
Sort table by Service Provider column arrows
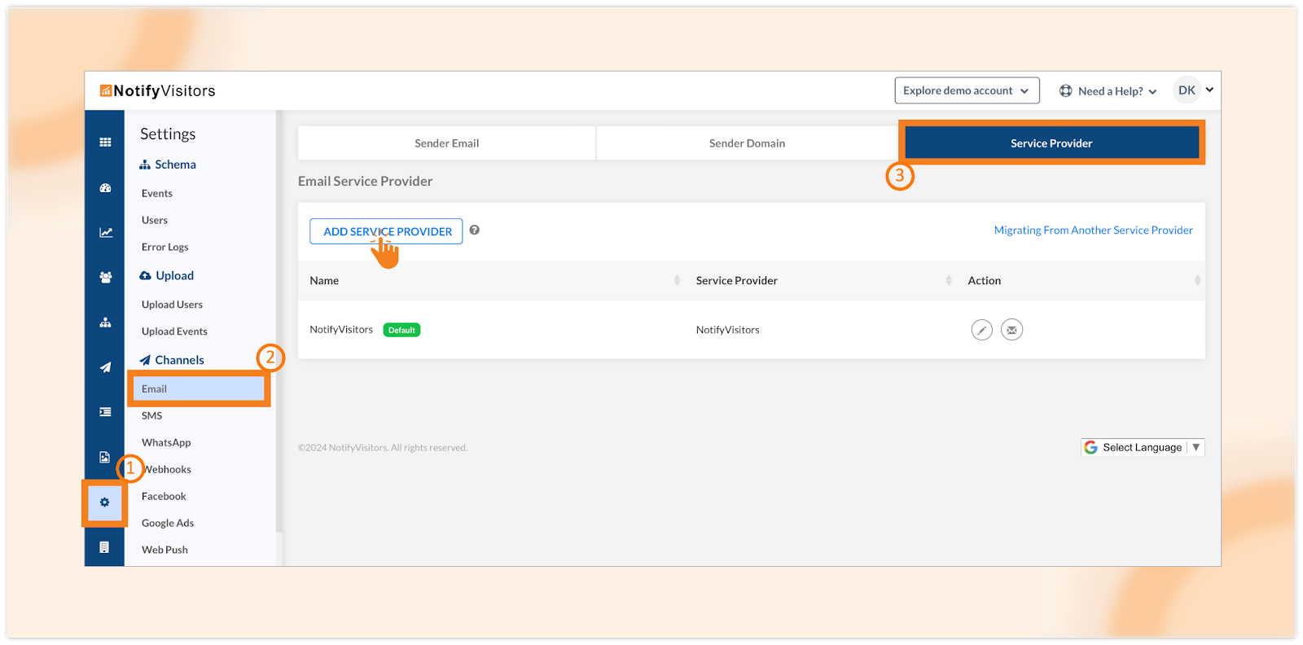tap(948, 280)
